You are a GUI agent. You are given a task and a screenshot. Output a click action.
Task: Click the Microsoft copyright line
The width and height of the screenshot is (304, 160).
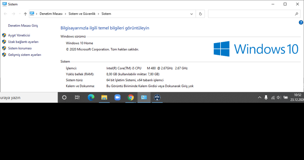pos(103,49)
